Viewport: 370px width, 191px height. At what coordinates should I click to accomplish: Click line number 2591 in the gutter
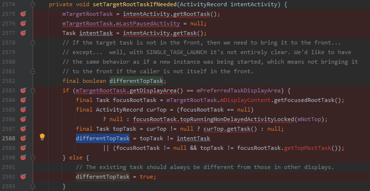9,167
